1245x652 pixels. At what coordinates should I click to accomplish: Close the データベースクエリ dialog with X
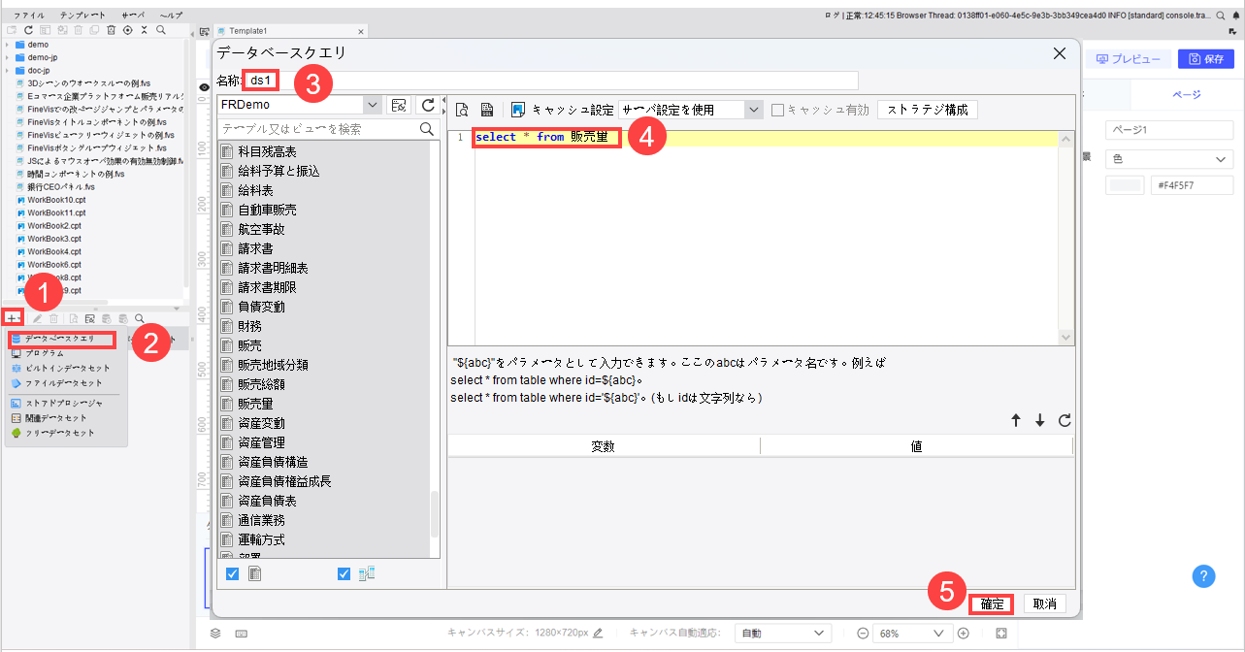click(1060, 53)
